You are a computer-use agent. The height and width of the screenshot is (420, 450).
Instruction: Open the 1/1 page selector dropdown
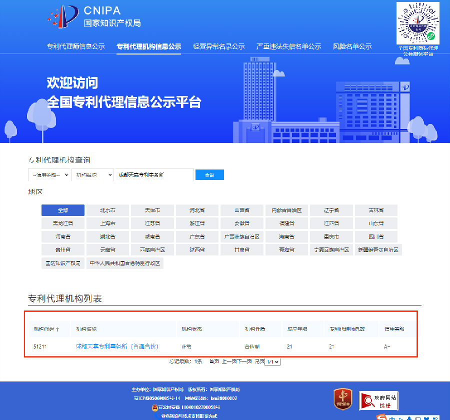tap(272, 361)
